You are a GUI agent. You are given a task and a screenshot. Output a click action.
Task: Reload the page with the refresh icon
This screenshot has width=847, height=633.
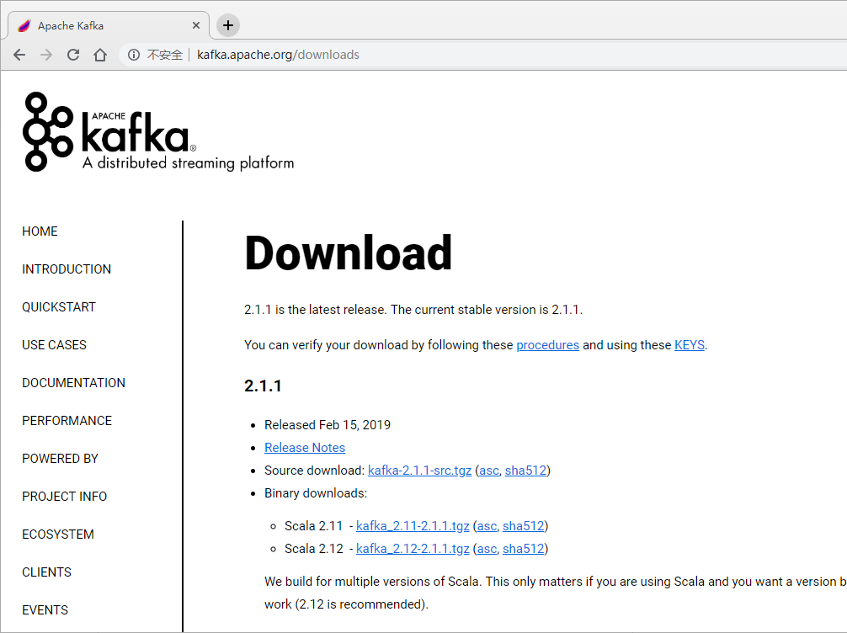(73, 55)
